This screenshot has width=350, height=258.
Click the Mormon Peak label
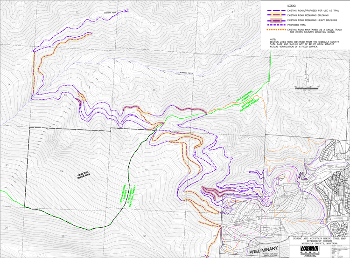[x=109, y=13]
